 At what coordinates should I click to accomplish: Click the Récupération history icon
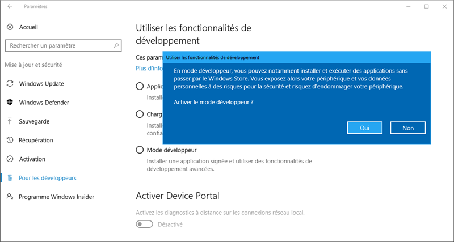[x=10, y=140]
